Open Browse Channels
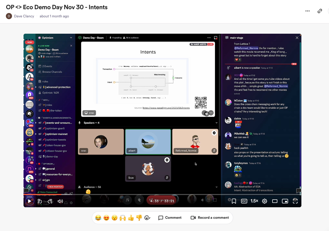The image size is (329, 231). click(x=50, y=72)
